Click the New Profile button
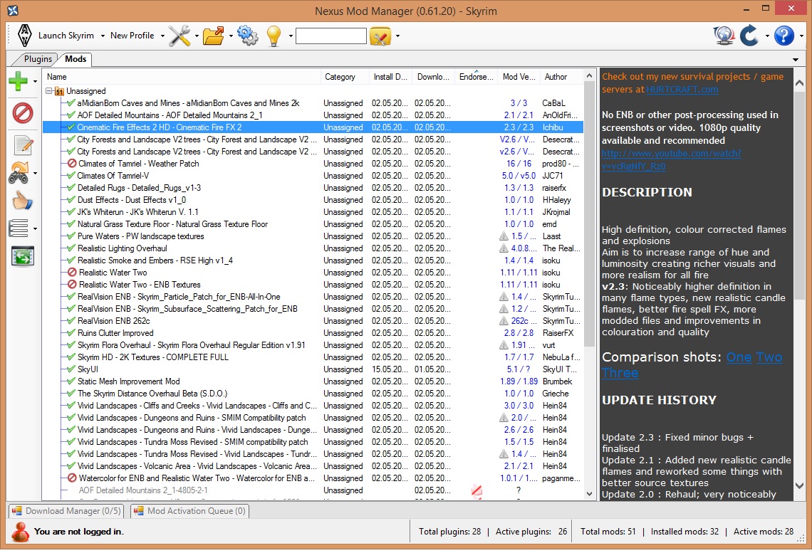812x553 pixels. coord(132,36)
